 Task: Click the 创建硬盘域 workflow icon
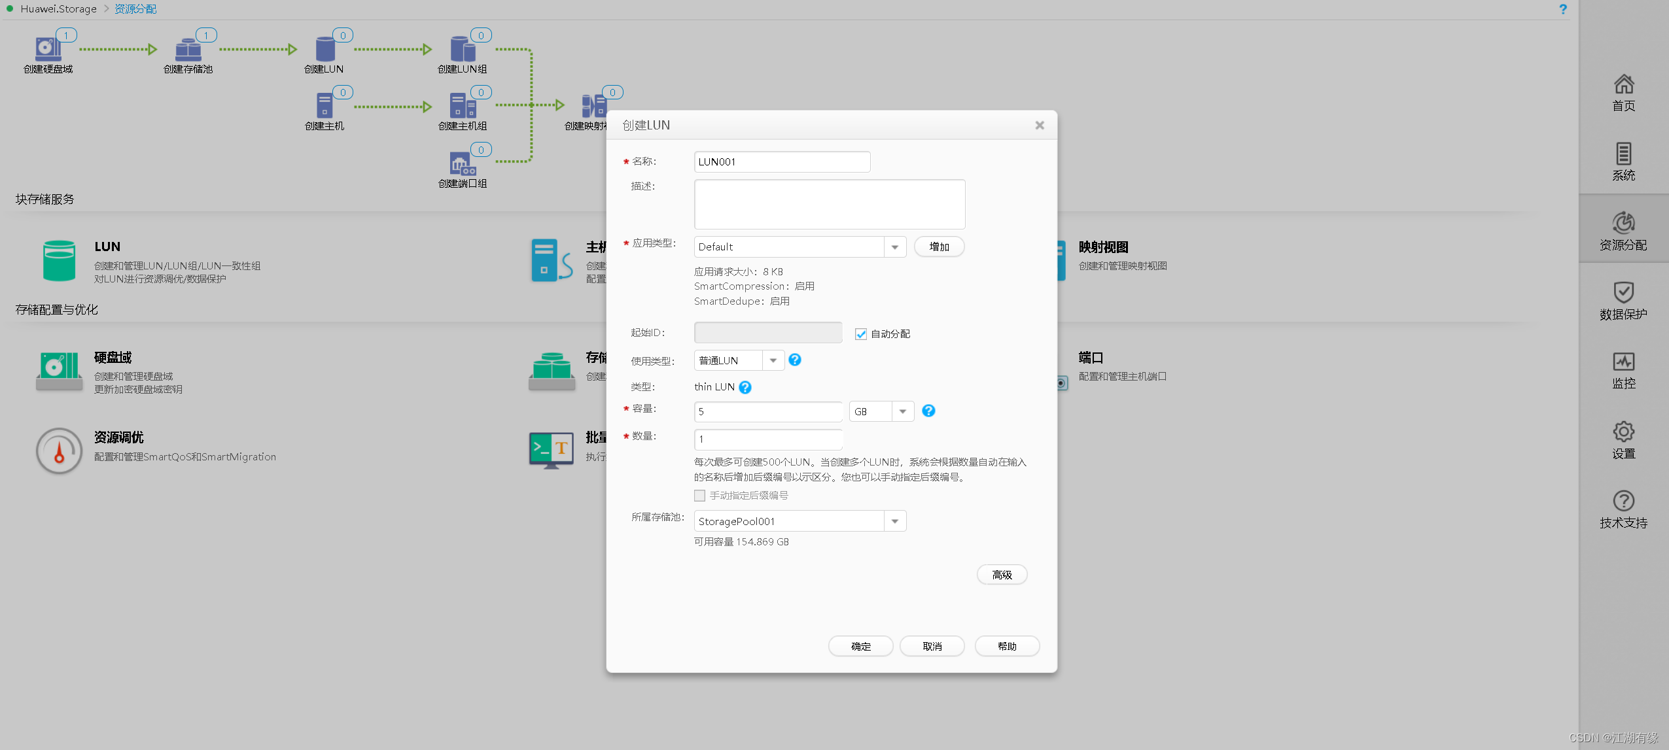click(x=48, y=49)
